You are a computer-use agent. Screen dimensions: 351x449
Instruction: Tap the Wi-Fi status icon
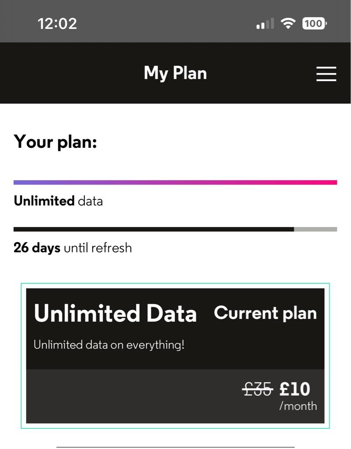(x=288, y=23)
